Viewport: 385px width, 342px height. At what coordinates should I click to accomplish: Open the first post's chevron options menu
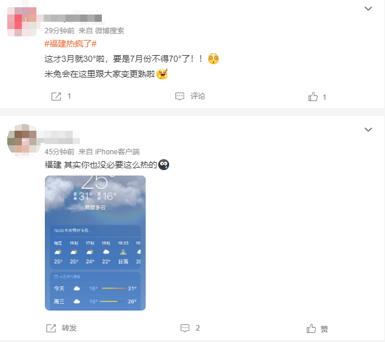click(x=368, y=9)
